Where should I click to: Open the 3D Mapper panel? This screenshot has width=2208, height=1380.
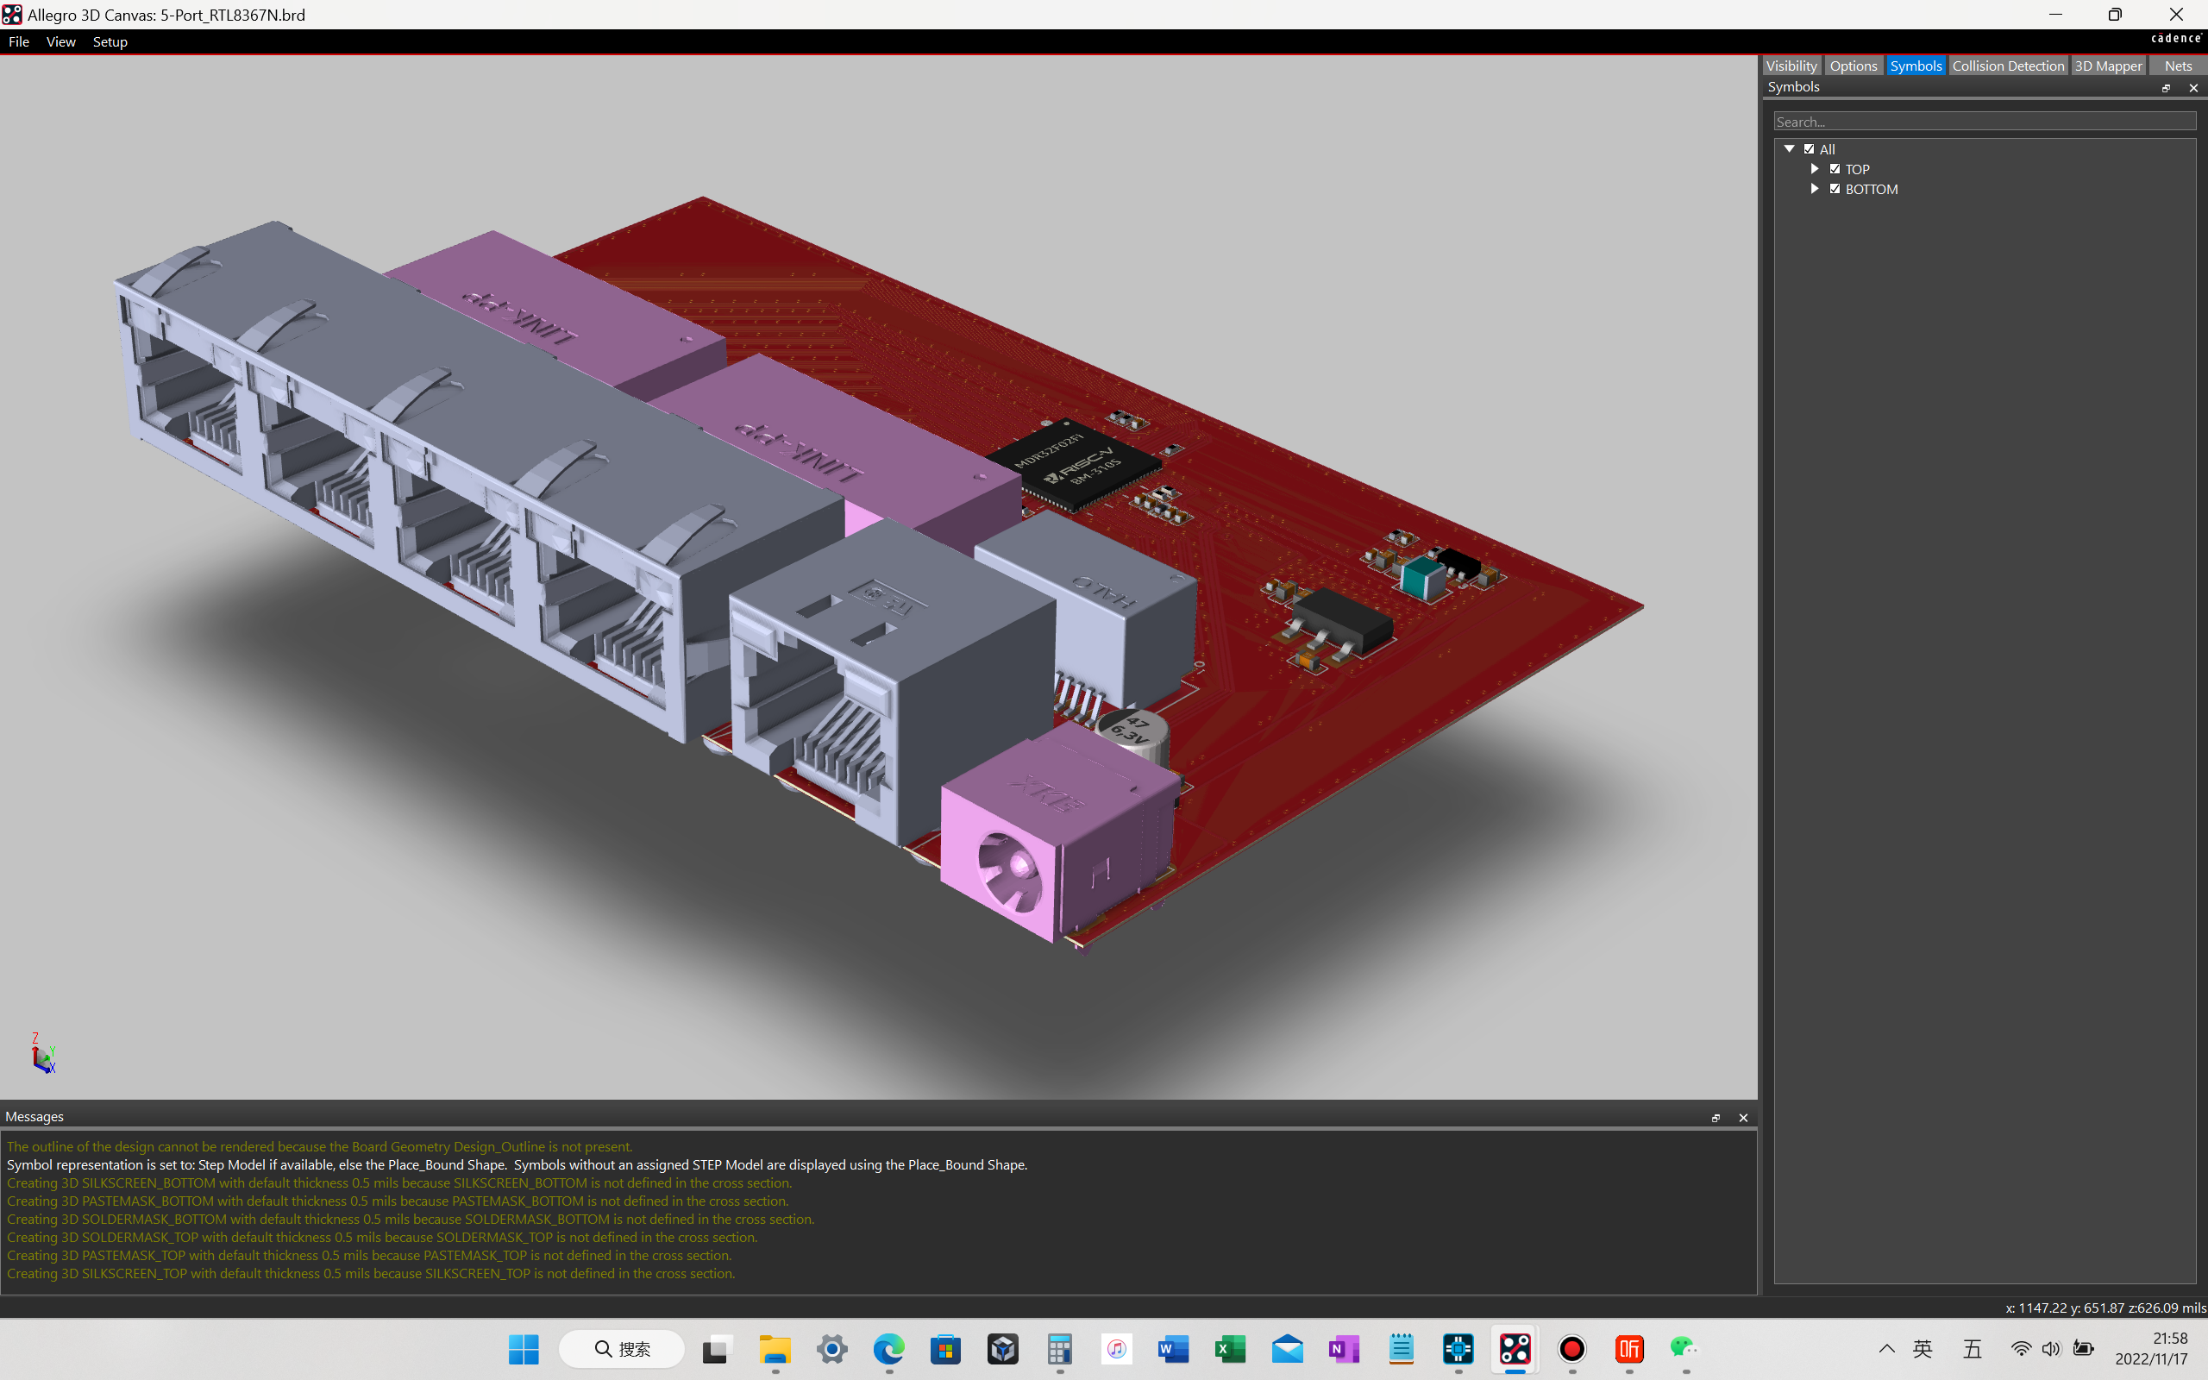pyautogui.click(x=2108, y=66)
